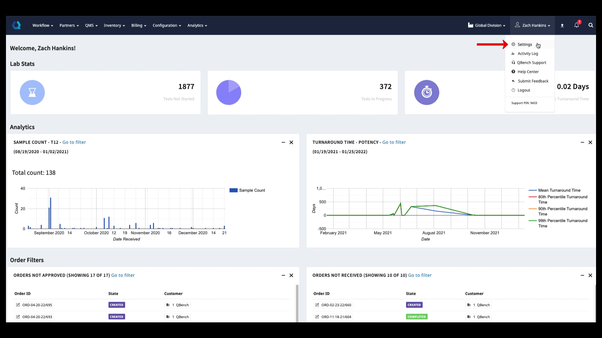Open Go to filter for Orders Not Approved

pos(123,275)
